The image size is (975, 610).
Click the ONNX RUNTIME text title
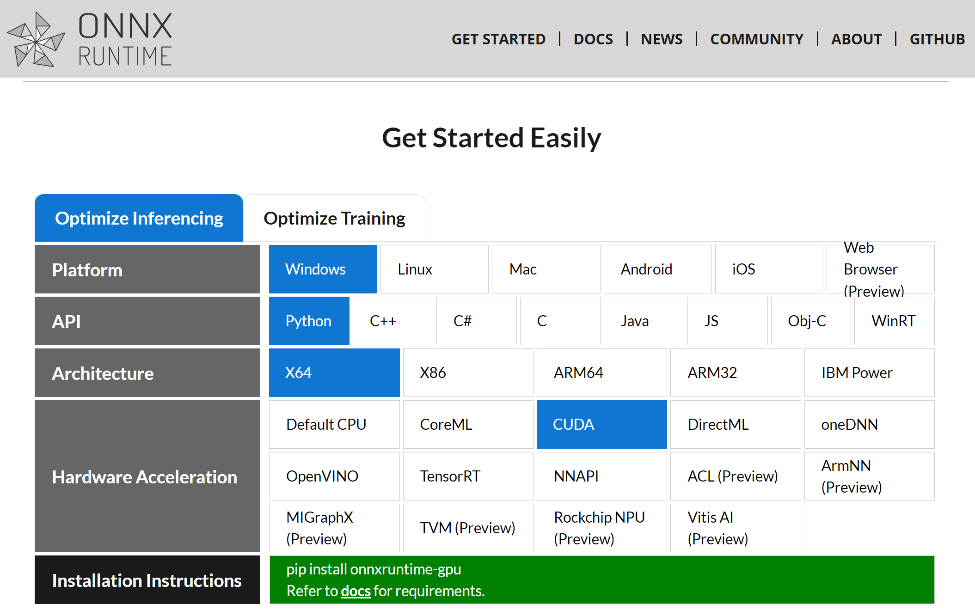coord(125,40)
